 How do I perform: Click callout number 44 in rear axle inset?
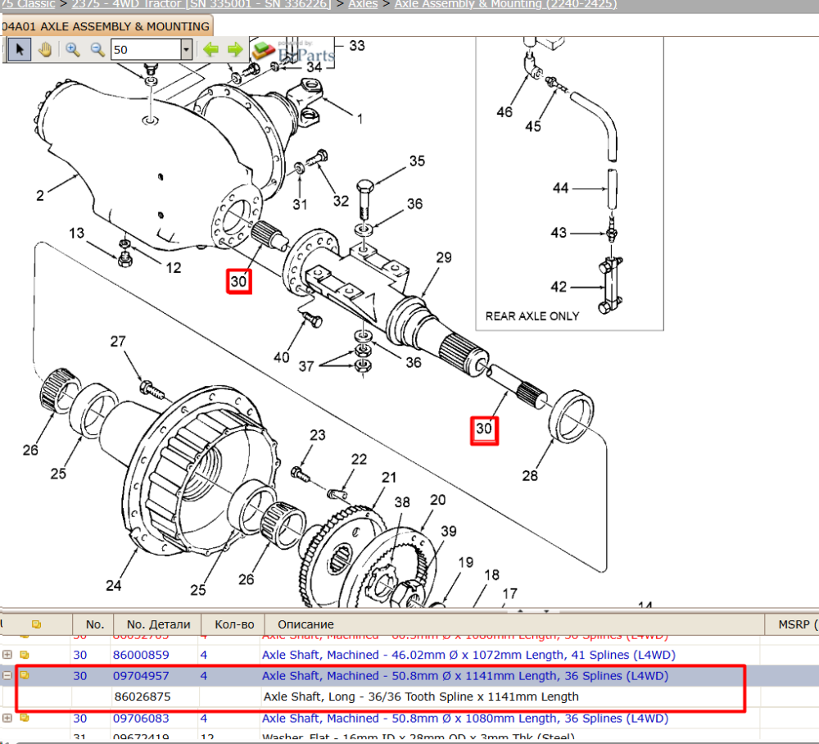pyautogui.click(x=560, y=188)
